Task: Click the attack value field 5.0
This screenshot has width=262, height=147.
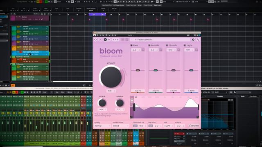Action: click(x=102, y=109)
